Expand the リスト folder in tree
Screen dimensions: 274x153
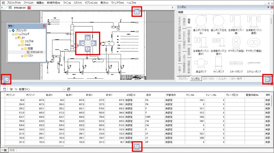[22, 56]
